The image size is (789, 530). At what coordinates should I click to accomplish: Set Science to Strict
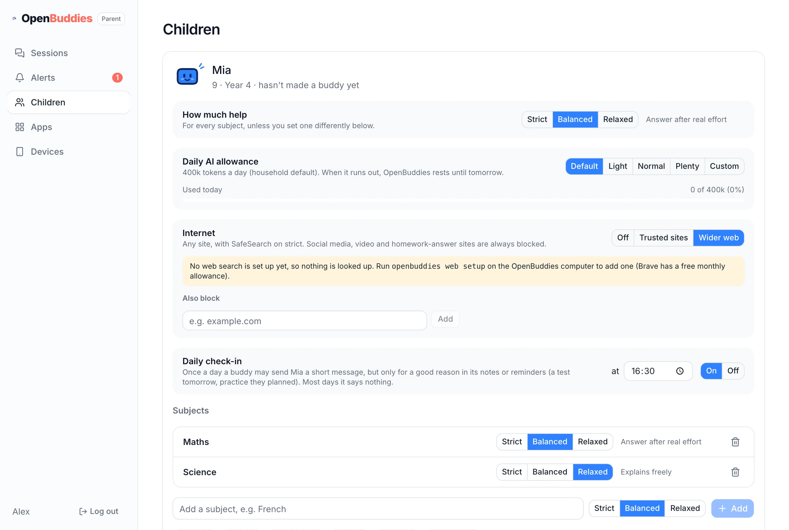tap(512, 472)
